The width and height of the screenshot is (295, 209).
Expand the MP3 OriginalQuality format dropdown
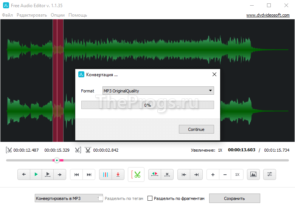[x=158, y=91]
